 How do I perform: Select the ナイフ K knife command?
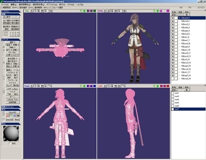click(12, 83)
